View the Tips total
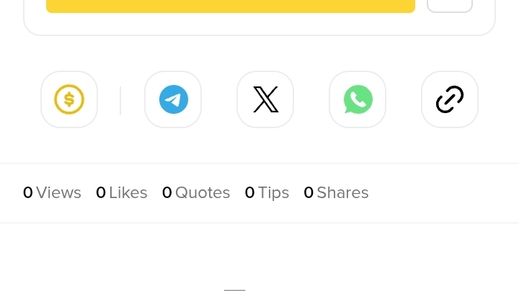519x291 pixels. coord(267,192)
